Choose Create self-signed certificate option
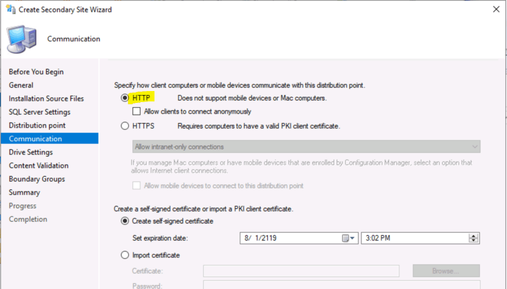This screenshot has height=289, width=507. [125, 221]
